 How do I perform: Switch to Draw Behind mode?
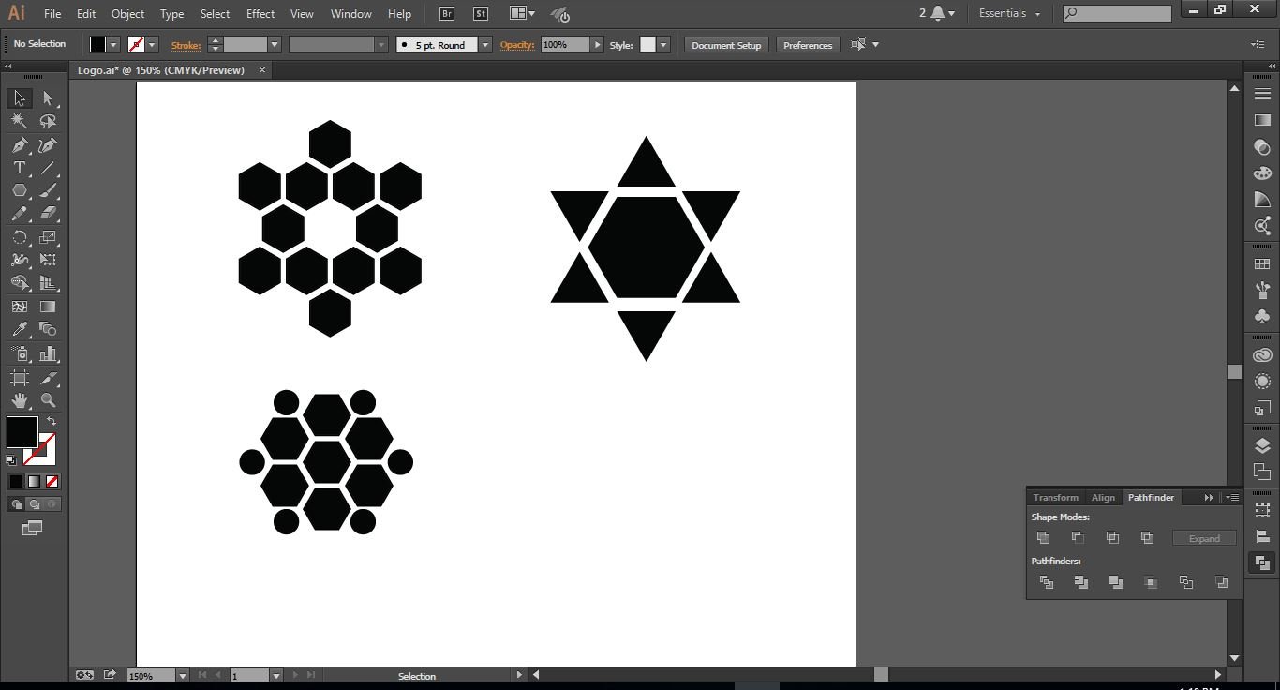click(35, 504)
